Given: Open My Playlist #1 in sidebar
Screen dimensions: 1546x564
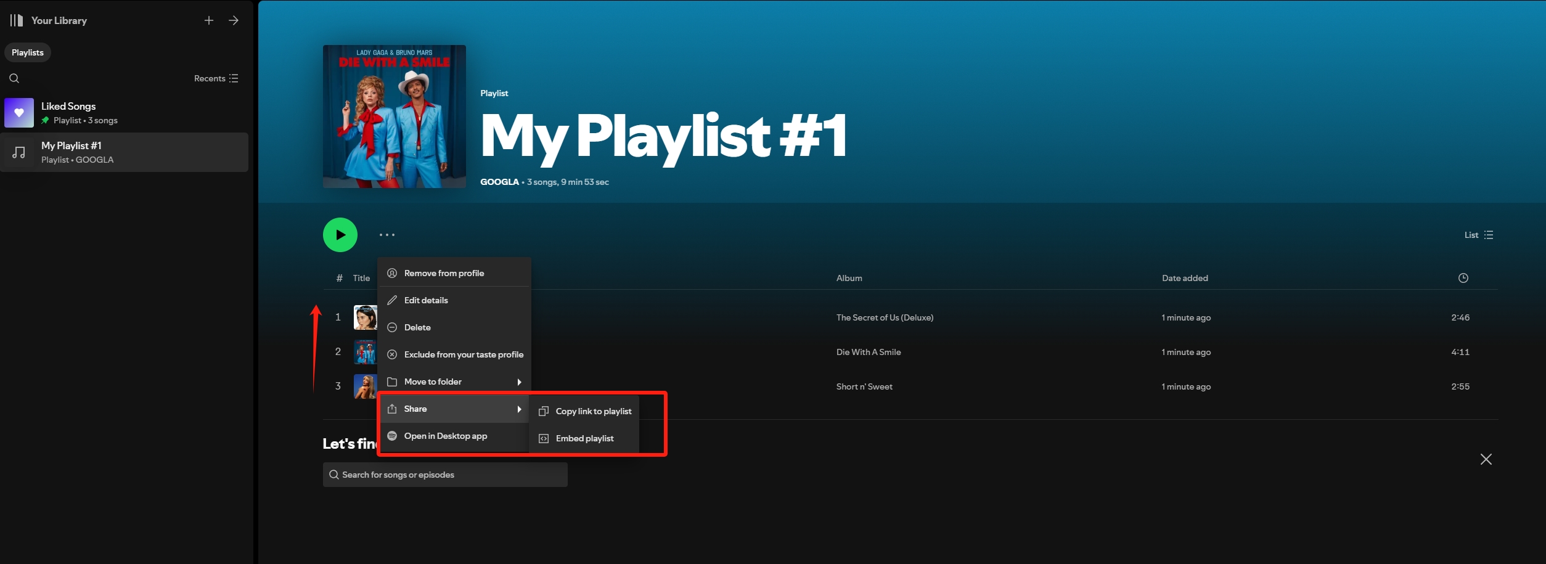Looking at the screenshot, I should pos(124,152).
